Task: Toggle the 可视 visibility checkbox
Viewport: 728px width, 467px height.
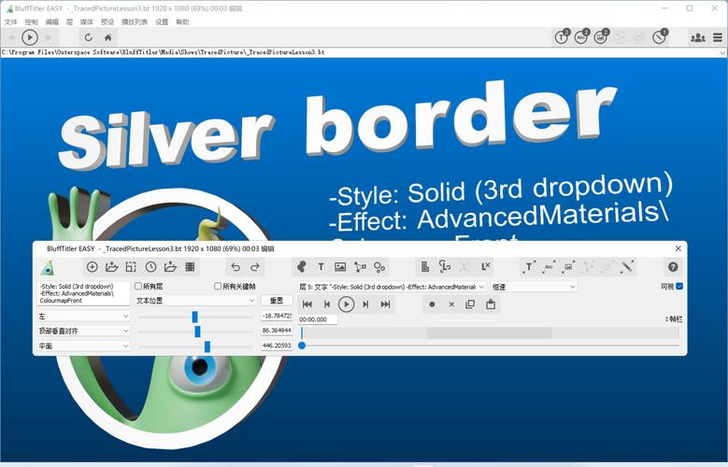Action: (x=679, y=287)
